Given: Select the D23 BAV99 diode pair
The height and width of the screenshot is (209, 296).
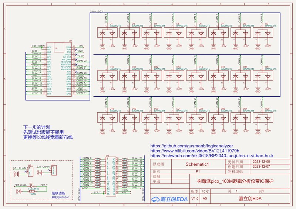Looking at the screenshot, I should 218,117.
